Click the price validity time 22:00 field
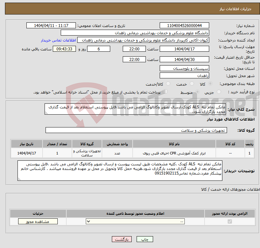Image resolution: width=260 pixels, height=248 pixels. (x=134, y=59)
